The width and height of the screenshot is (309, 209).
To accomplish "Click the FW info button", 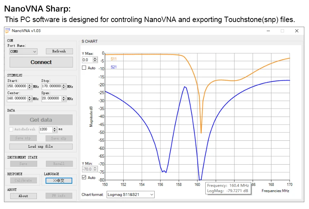I will [x=59, y=196].
